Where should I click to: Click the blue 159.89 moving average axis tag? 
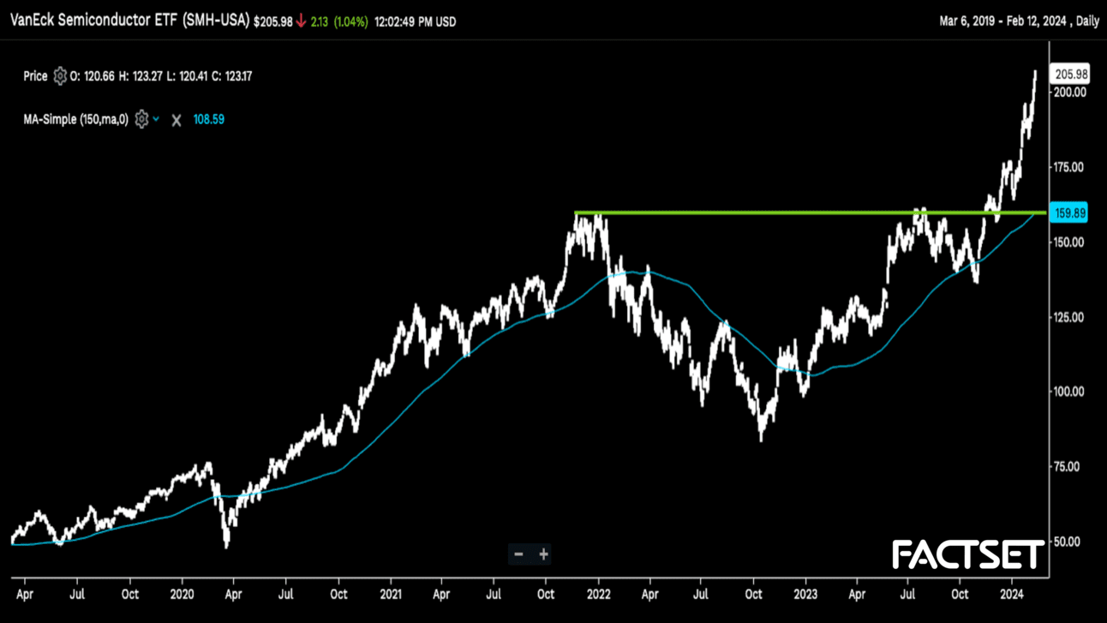tap(1070, 213)
